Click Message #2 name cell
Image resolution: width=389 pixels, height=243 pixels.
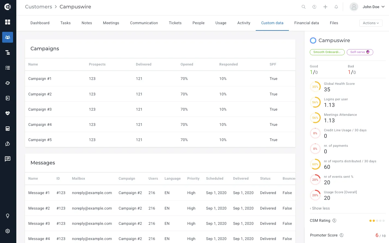click(x=39, y=208)
